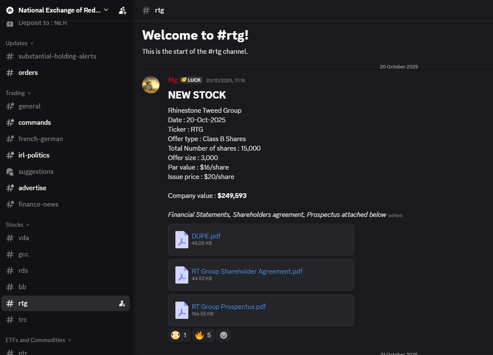Toggle the fire emoji reaction
This screenshot has width=493, height=355.
click(203, 335)
